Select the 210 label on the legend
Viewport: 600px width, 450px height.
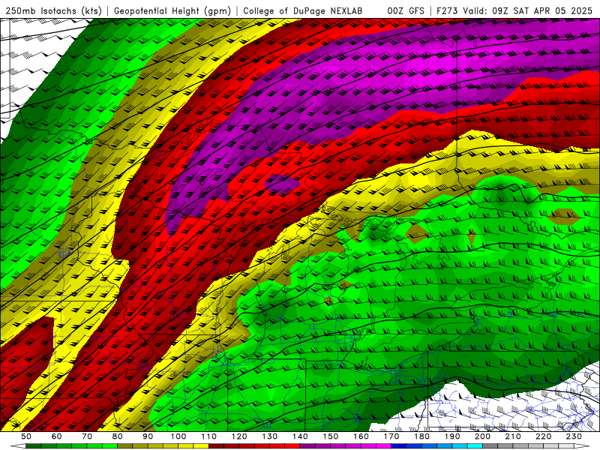tap(513, 436)
